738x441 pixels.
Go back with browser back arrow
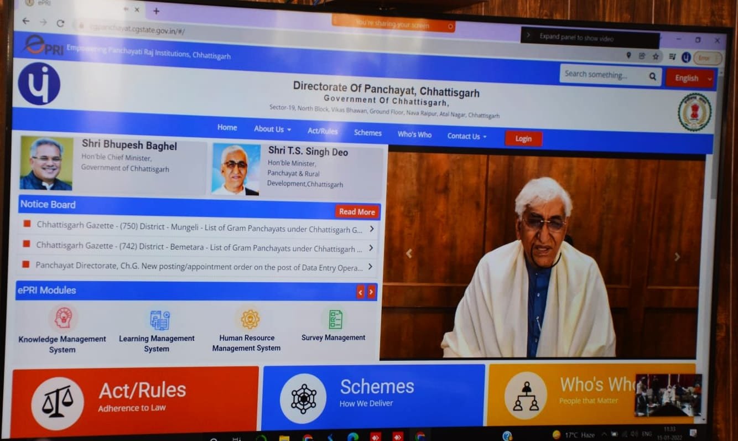coord(26,22)
